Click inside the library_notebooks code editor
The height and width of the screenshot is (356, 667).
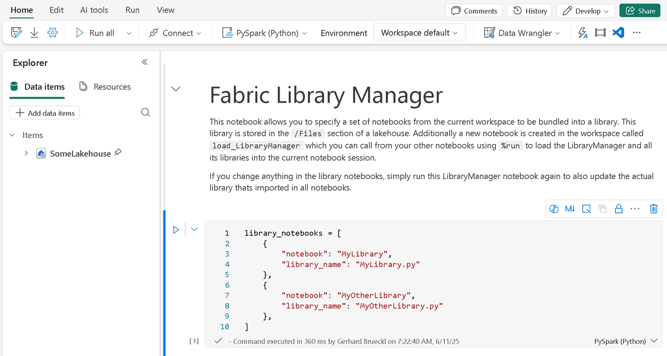coord(434,280)
